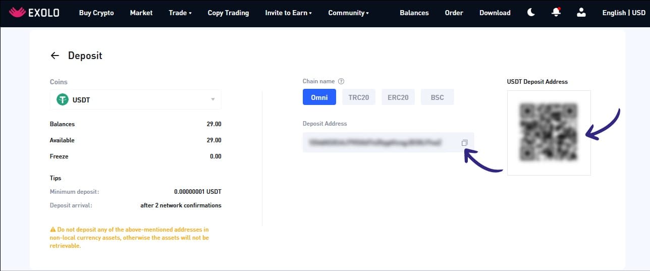Click the 'Chain name' label
This screenshot has width=650, height=271.
[319, 81]
